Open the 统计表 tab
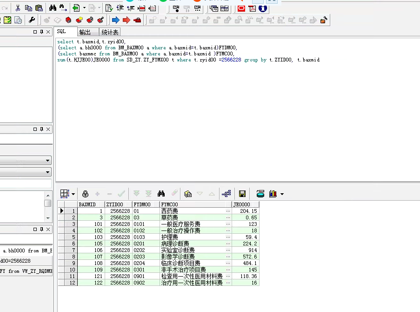This screenshot has height=312, width=420. click(110, 32)
